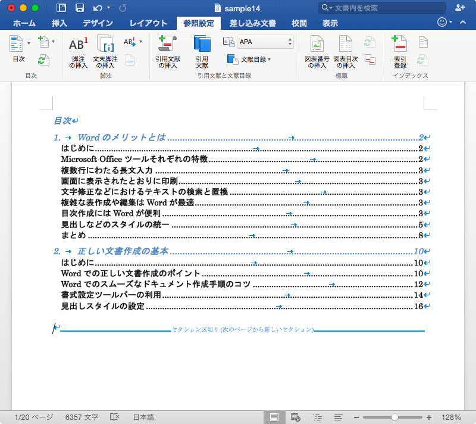Screen dimensions: 476x424
Task: Open the レイアウト tab
Action: [x=148, y=23]
